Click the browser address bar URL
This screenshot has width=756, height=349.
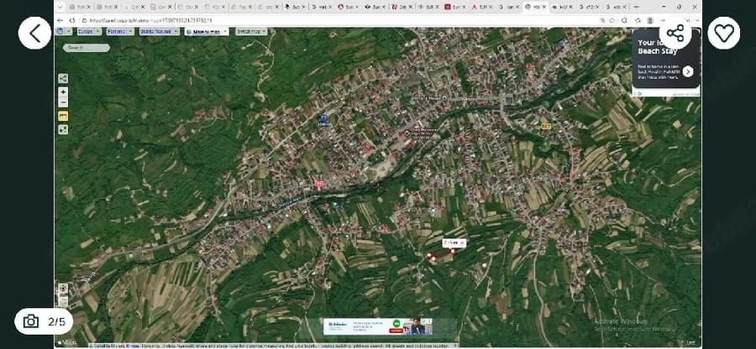(150, 20)
